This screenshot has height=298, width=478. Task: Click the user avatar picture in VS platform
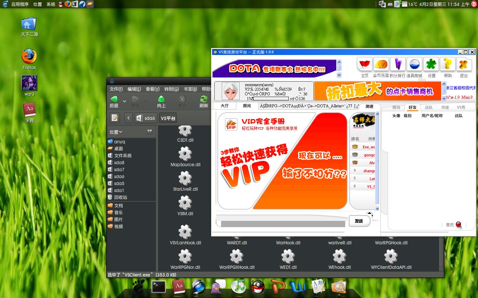pyautogui.click(x=230, y=91)
